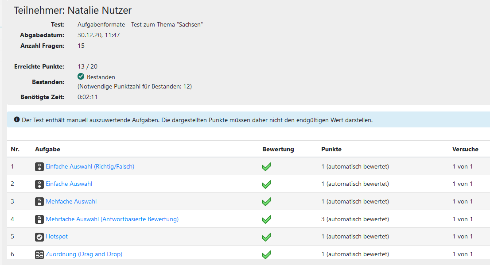This screenshot has width=490, height=265.
Task: Click the Zuordnung drag-and-drop grid icon
Action: [39, 254]
